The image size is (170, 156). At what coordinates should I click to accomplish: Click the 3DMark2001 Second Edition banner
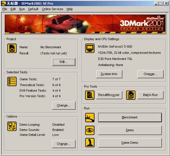click(x=85, y=24)
